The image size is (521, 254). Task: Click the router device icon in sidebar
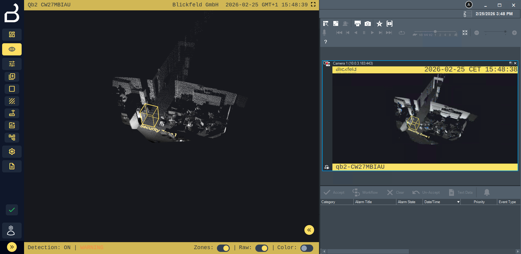click(x=12, y=113)
